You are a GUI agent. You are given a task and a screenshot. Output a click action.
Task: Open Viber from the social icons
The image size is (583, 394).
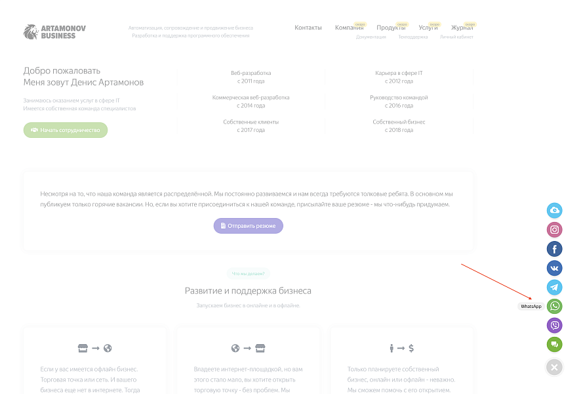(x=554, y=324)
